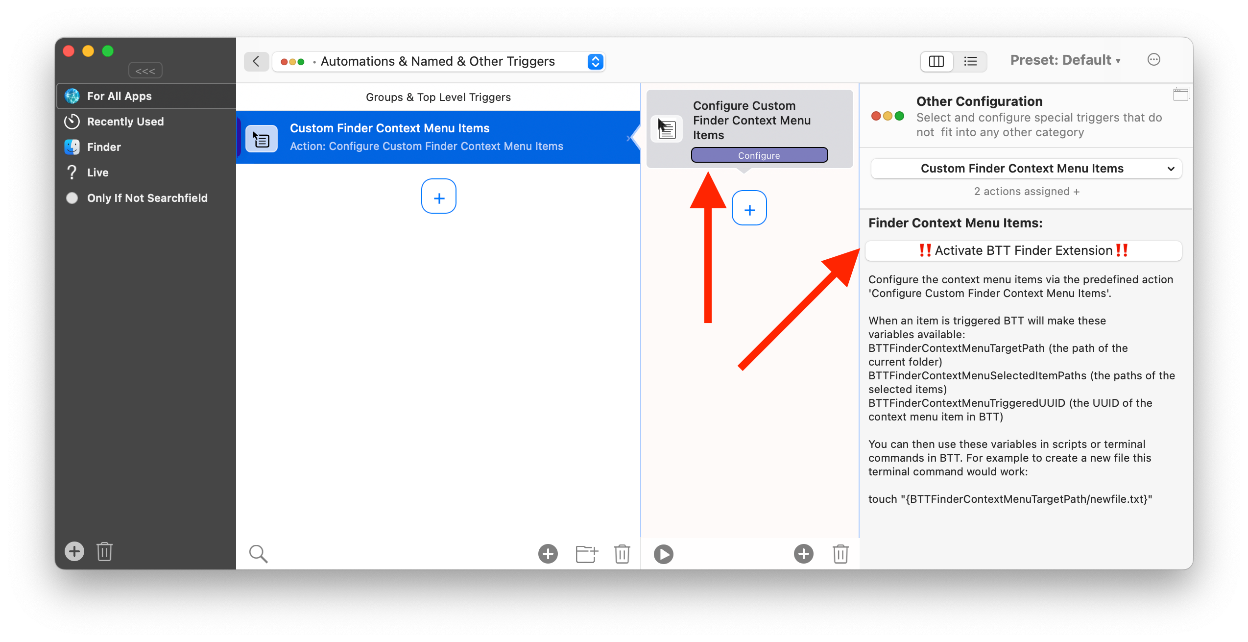Delete selected action with trash icon
This screenshot has width=1248, height=642.
click(840, 554)
